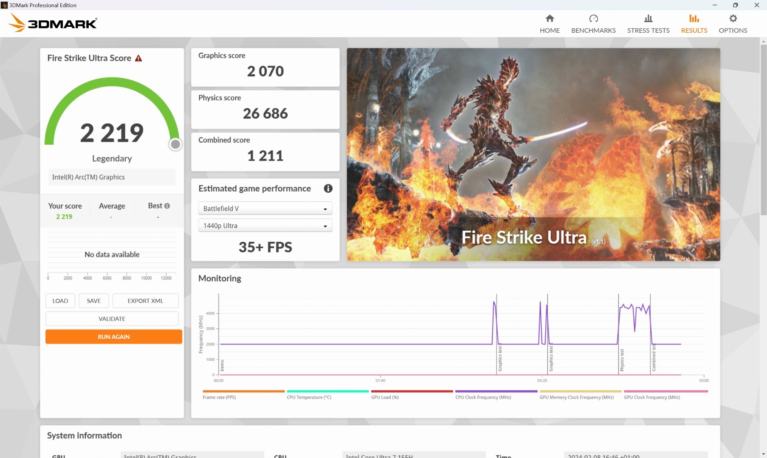Image resolution: width=767 pixels, height=458 pixels.
Task: Click the 3DMark app icon in title bar
Action: pos(4,5)
